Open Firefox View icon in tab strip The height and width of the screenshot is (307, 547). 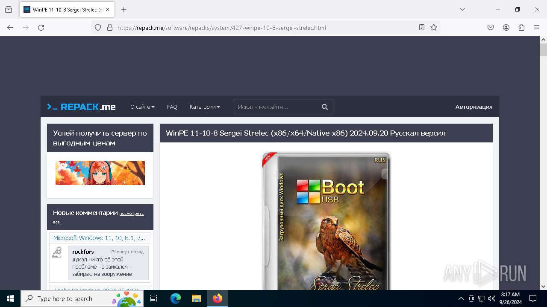coord(9,9)
